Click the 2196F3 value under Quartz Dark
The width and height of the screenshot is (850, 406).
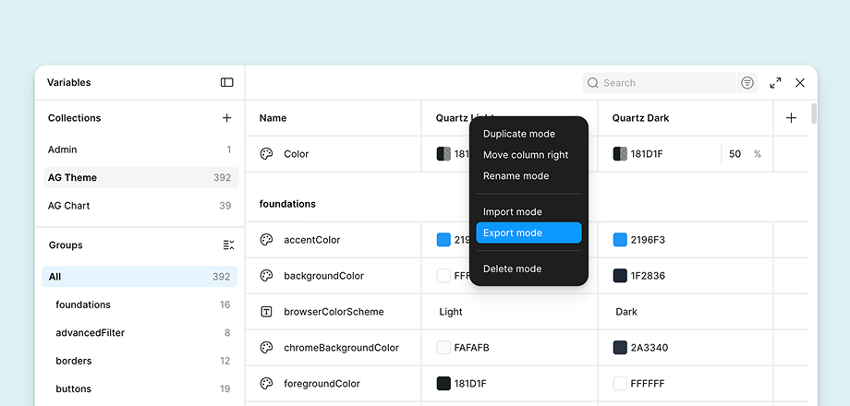click(647, 240)
